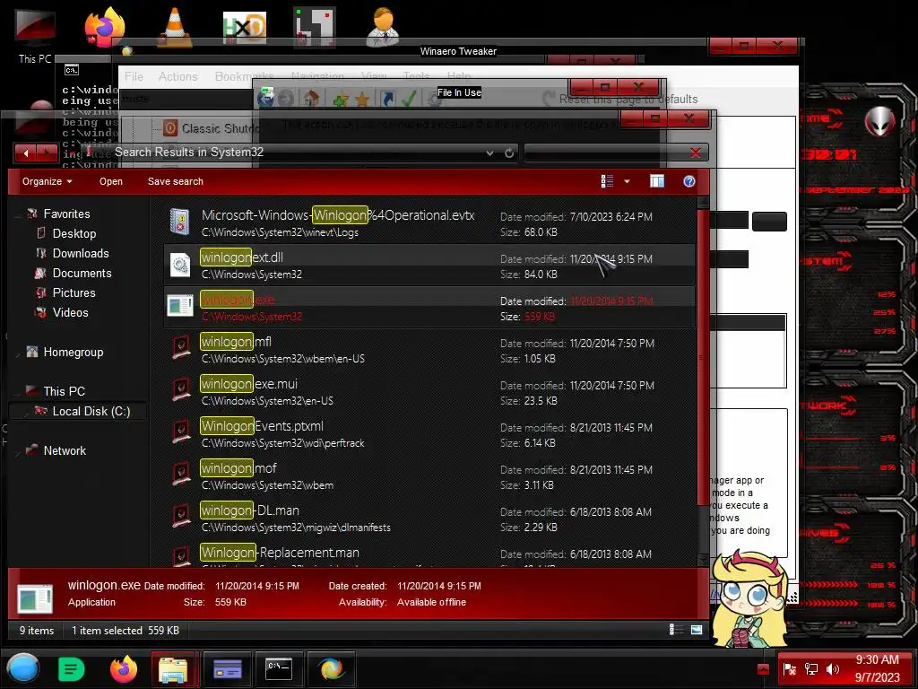Expand the Network tree node
Viewport: 918px width, 689px height.
(16, 451)
